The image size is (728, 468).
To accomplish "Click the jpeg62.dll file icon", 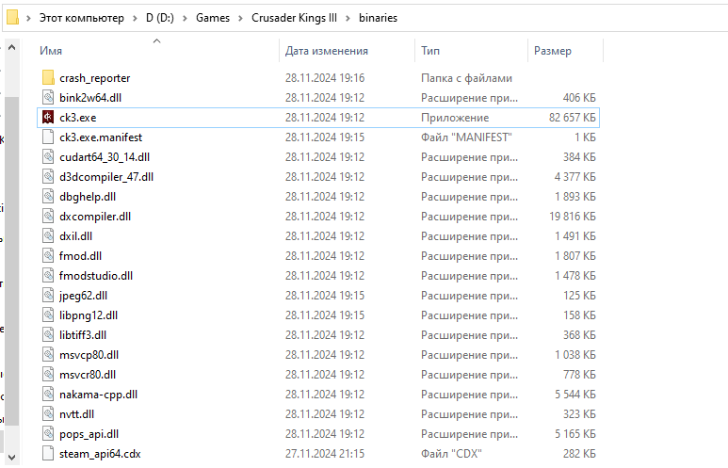I will (48, 296).
